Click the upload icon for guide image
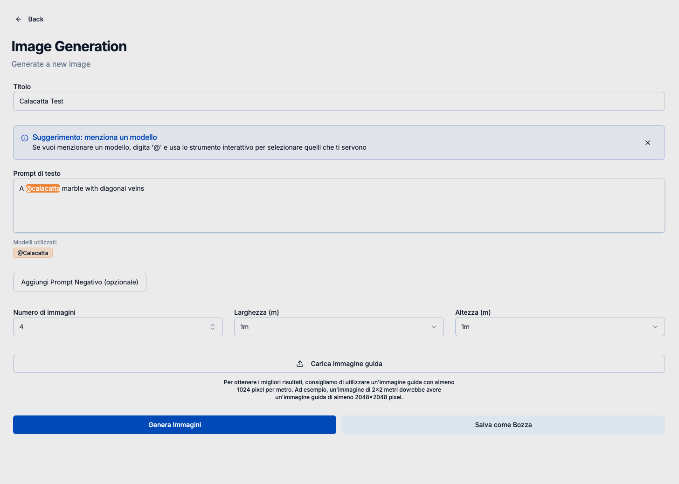 [300, 364]
